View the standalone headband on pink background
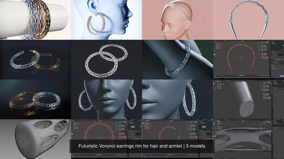The height and width of the screenshot is (159, 284). point(248,20)
